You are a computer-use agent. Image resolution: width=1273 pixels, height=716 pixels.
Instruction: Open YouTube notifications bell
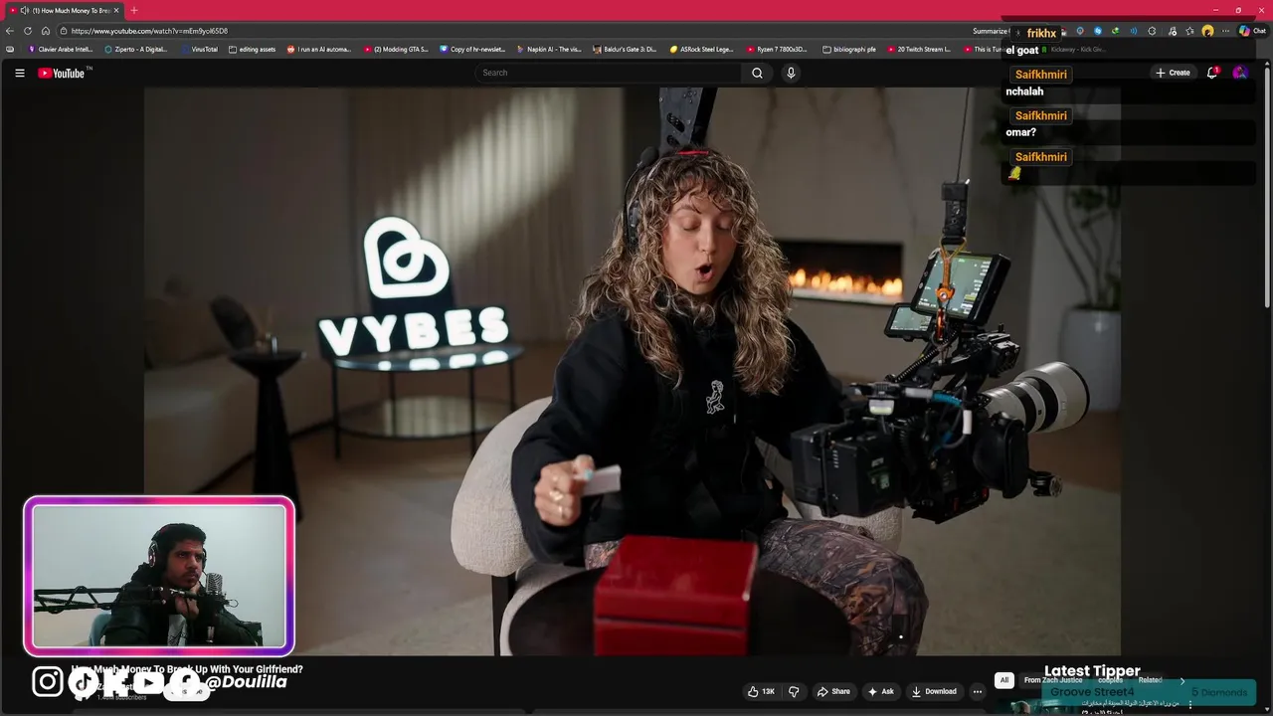pyautogui.click(x=1211, y=73)
